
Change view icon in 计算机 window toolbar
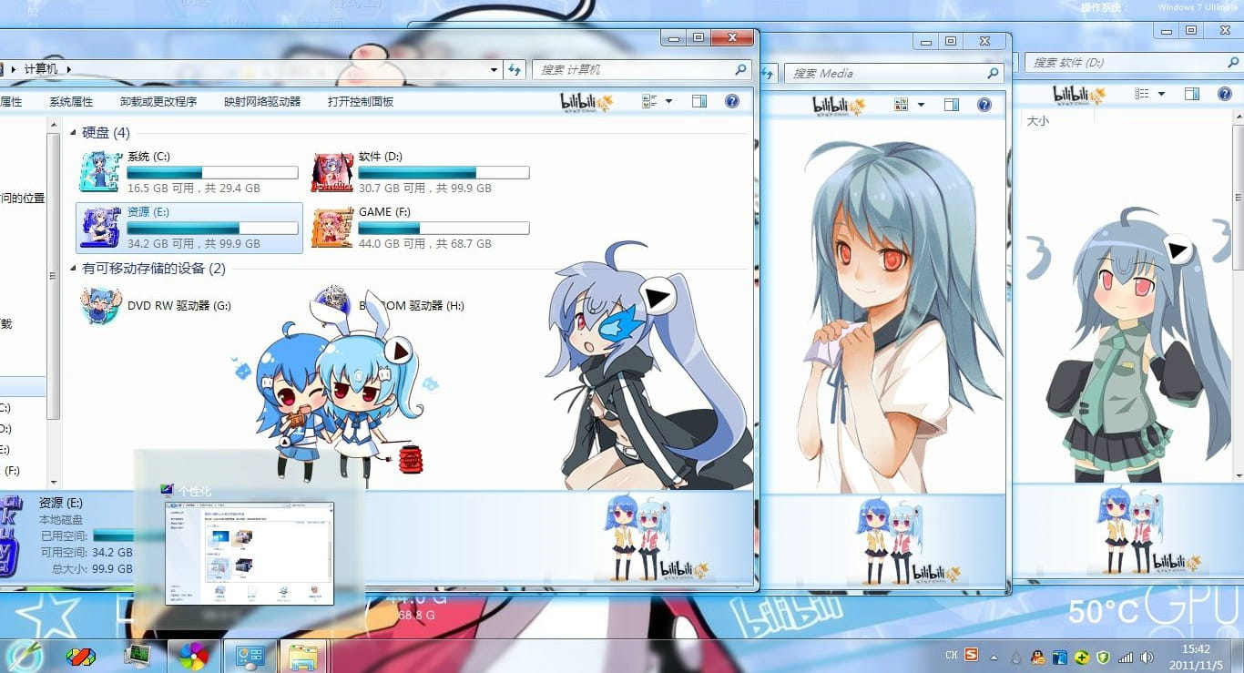point(649,101)
